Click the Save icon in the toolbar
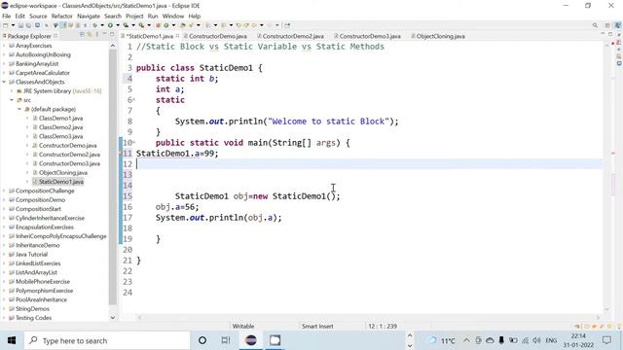This screenshot has width=623, height=350. tap(20, 25)
